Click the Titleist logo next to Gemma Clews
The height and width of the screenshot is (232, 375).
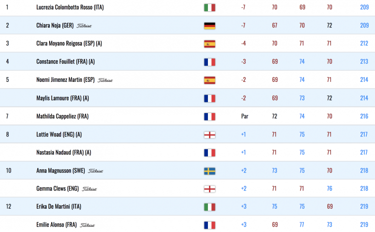tap(89, 189)
